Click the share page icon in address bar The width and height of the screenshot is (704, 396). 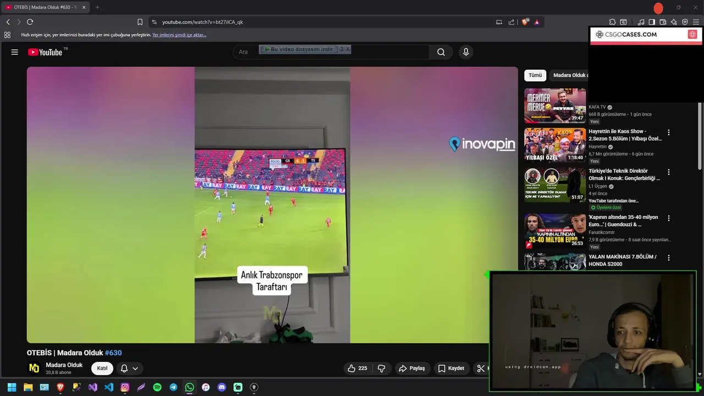pyautogui.click(x=512, y=22)
